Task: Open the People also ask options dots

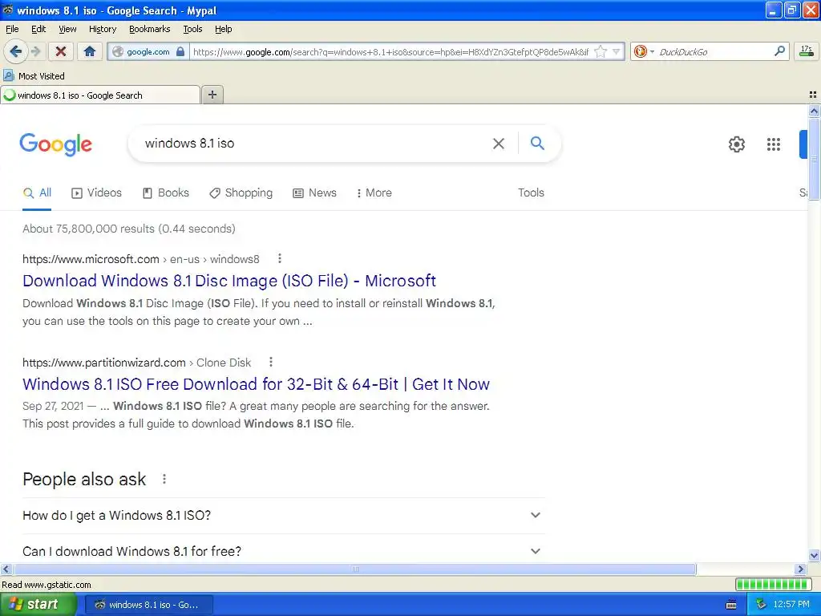Action: [x=164, y=479]
